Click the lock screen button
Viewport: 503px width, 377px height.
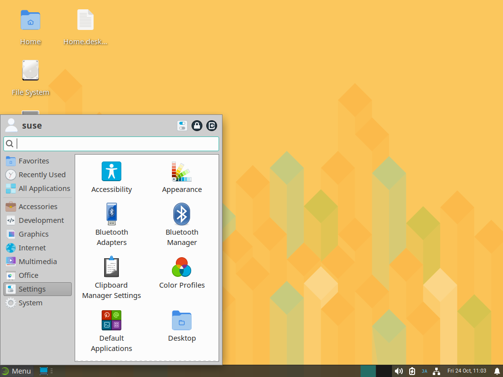coord(197,126)
